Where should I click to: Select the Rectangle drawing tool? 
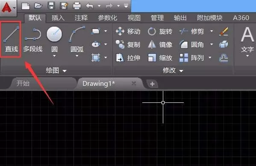96,31
